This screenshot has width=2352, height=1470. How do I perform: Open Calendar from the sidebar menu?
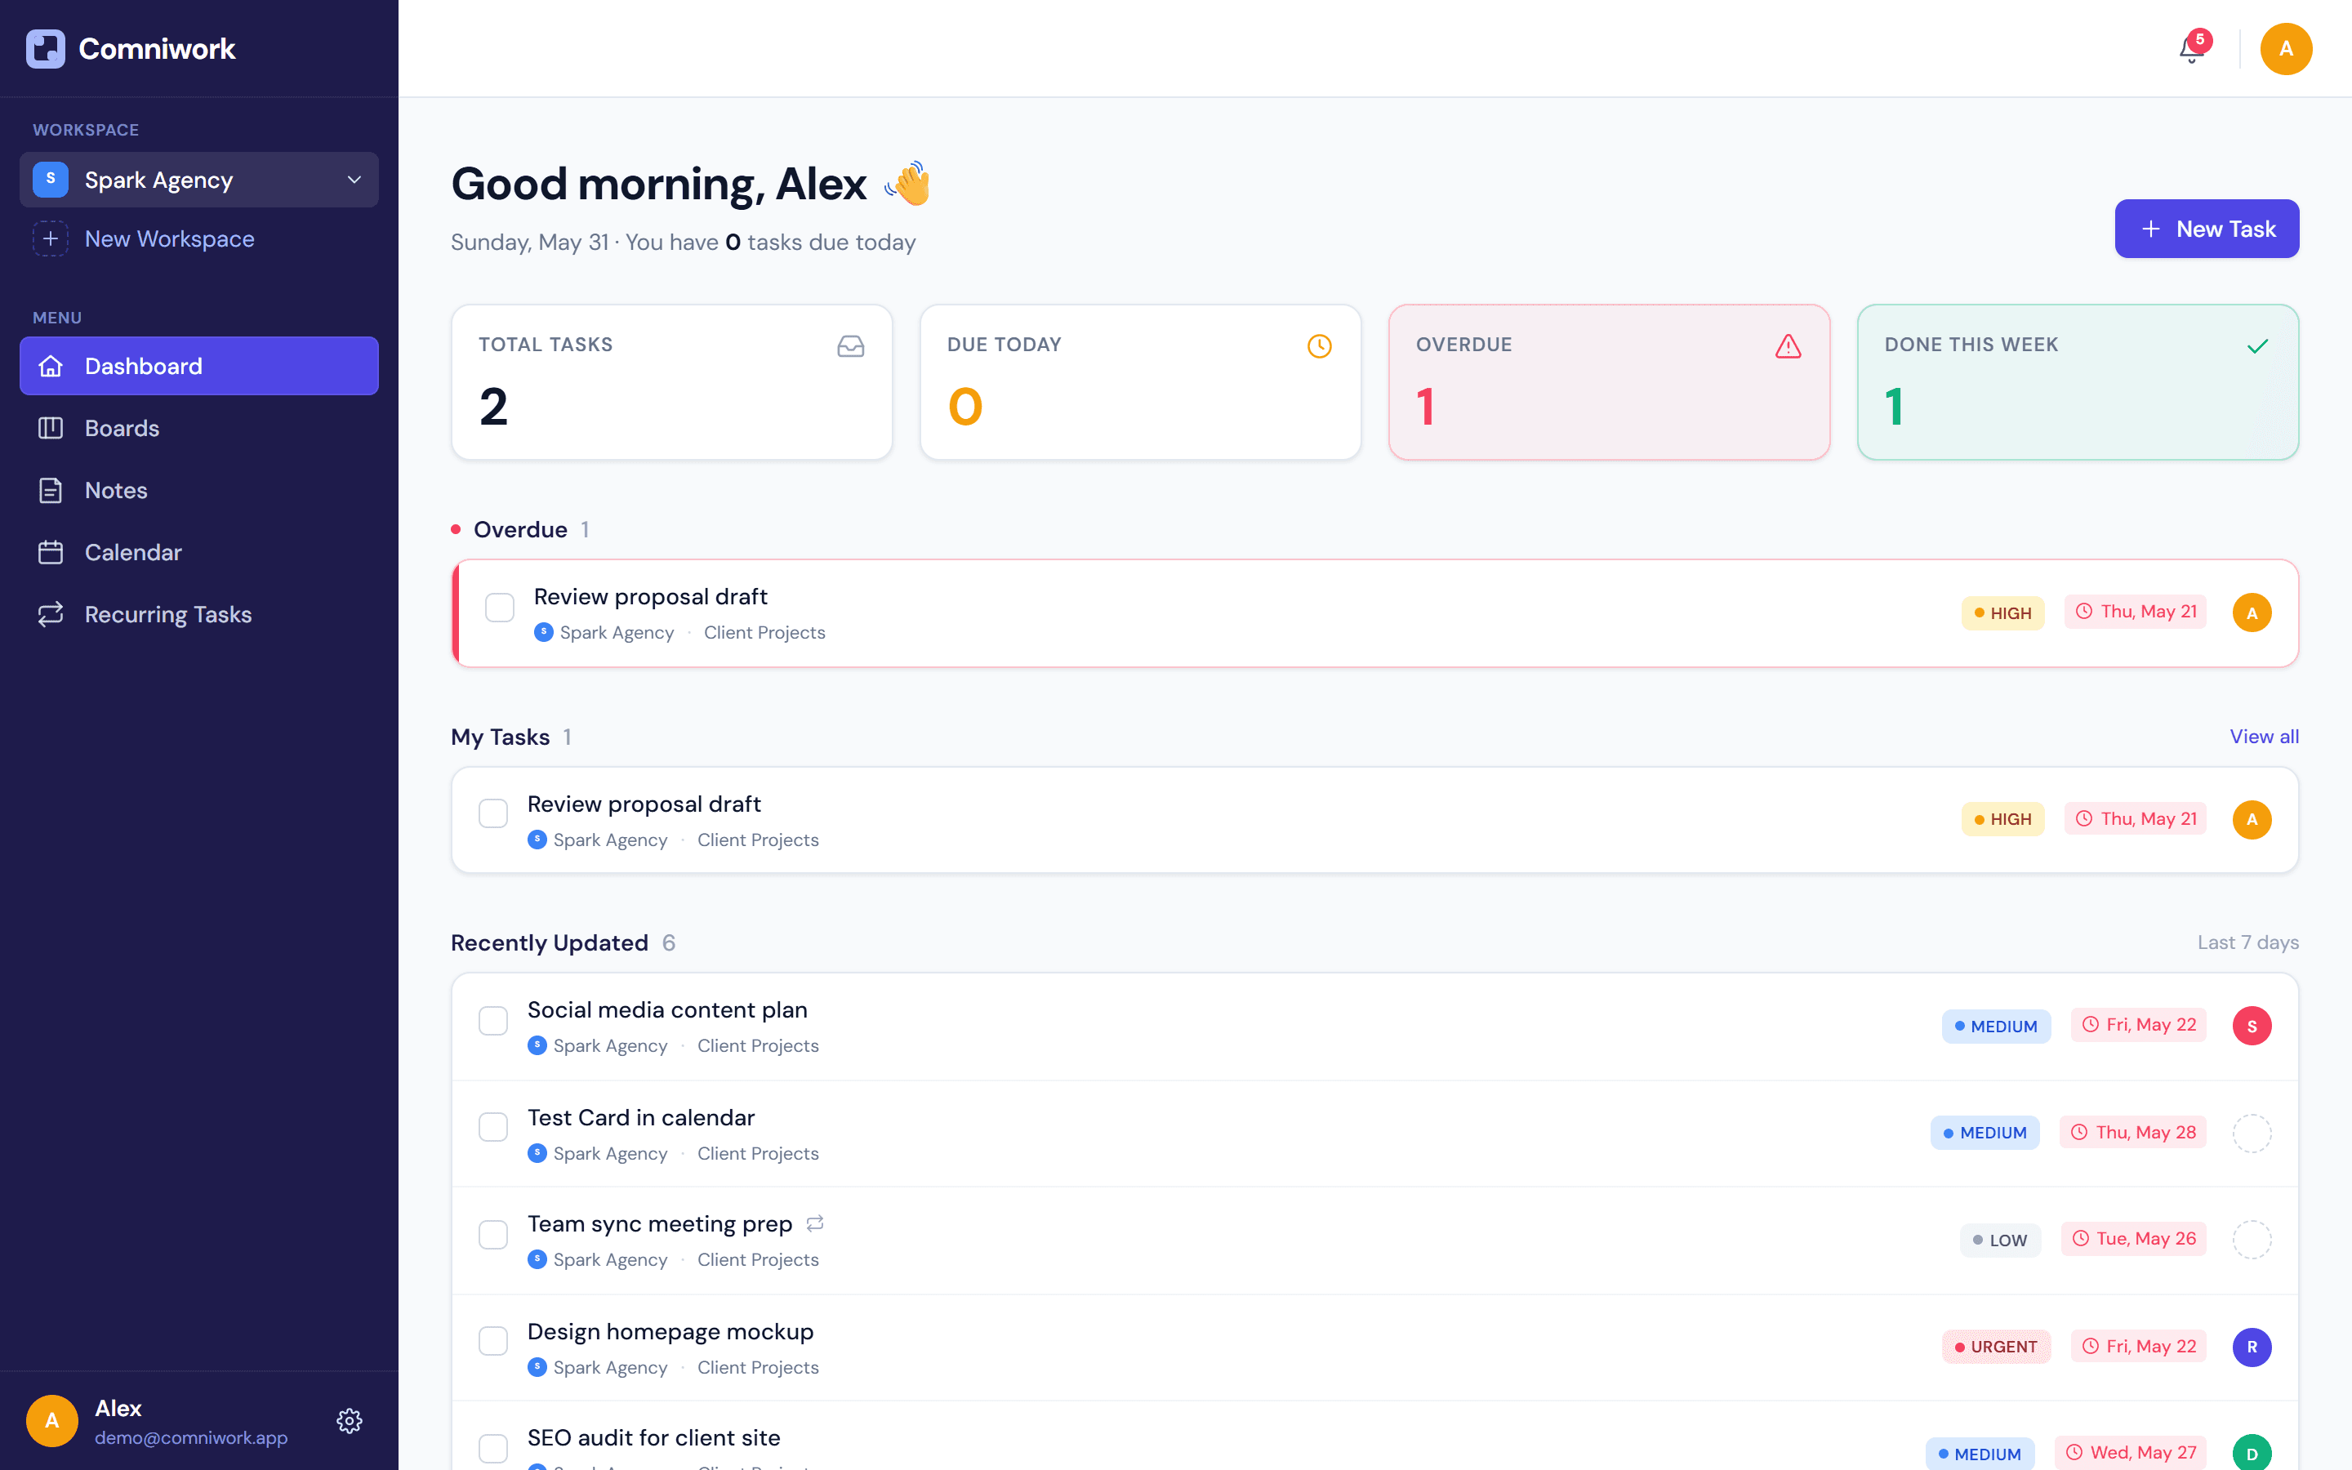(199, 552)
